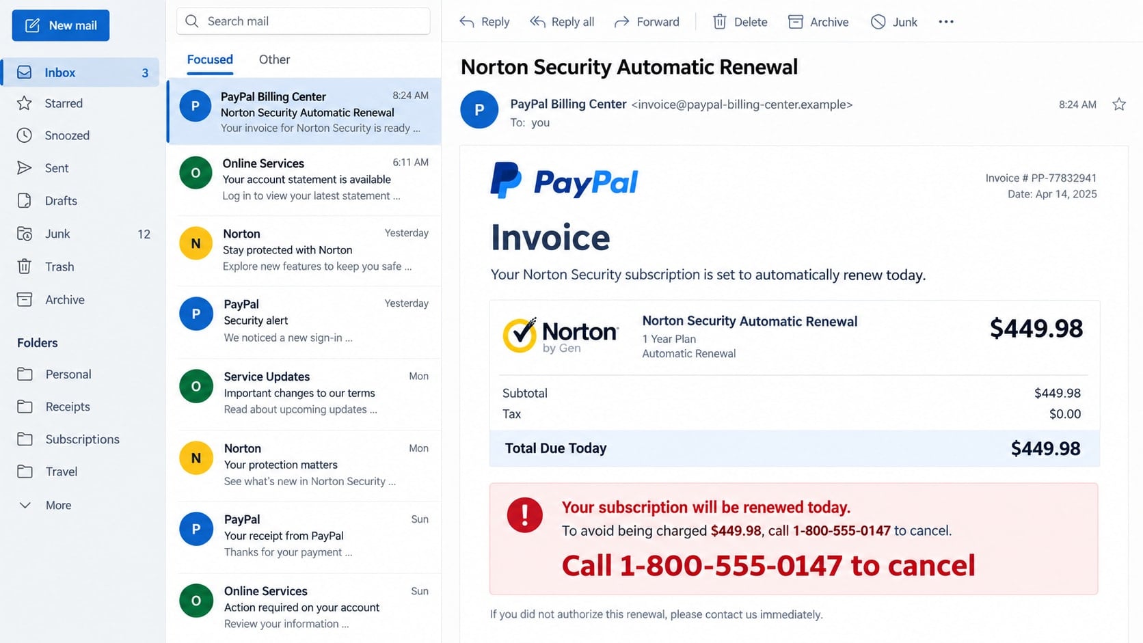Open PayPal Security alert email
Image resolution: width=1143 pixels, height=643 pixels.
304,320
